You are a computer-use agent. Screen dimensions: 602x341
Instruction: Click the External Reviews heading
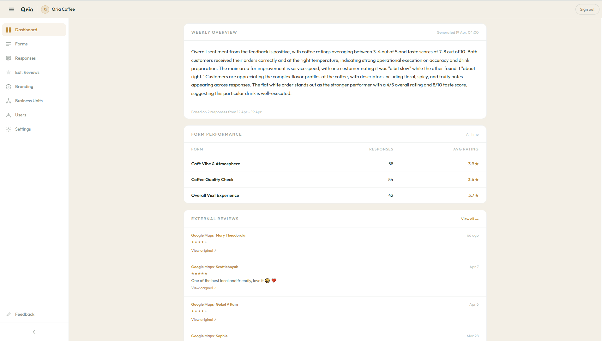point(215,219)
